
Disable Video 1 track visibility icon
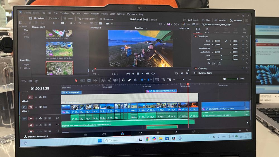click(x=45, y=107)
